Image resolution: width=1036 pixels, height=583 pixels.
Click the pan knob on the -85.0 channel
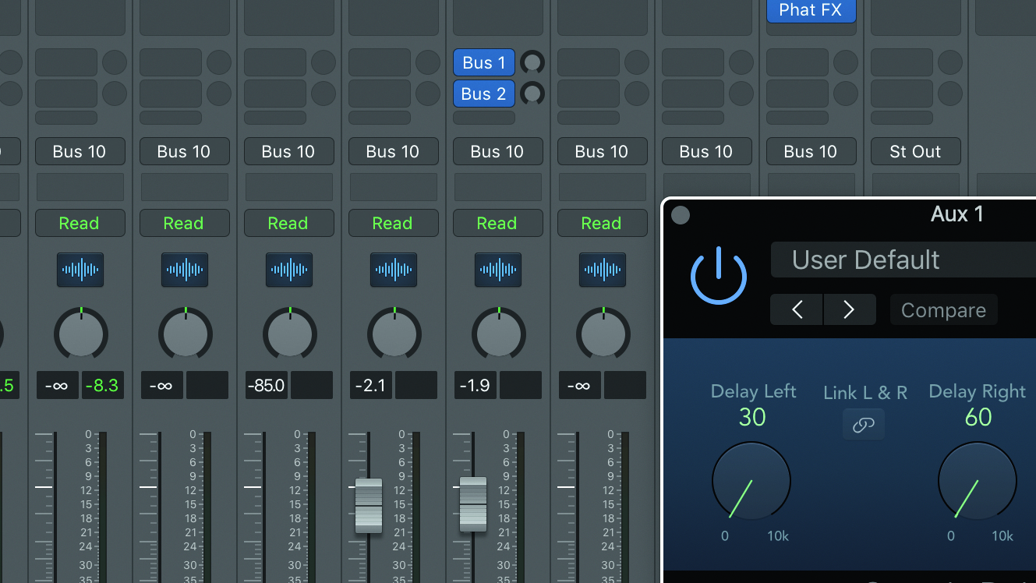point(290,334)
